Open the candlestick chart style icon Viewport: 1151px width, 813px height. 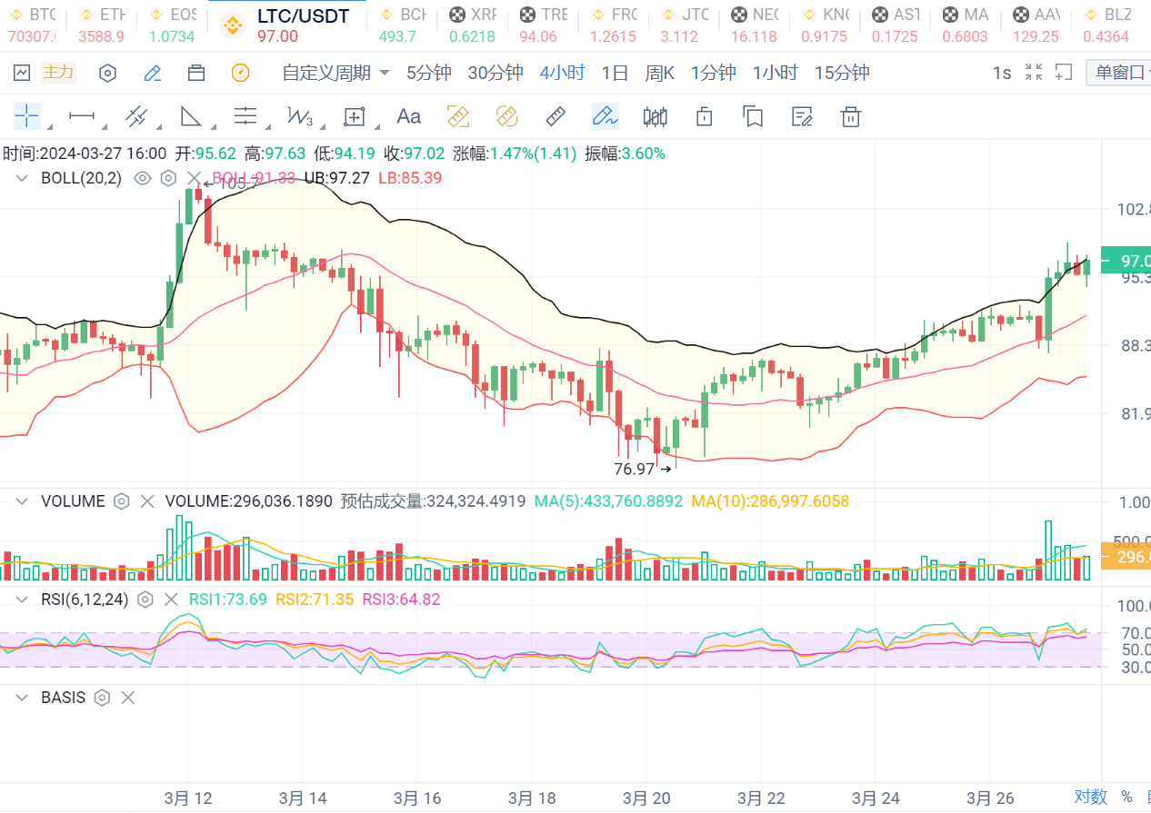tap(655, 116)
